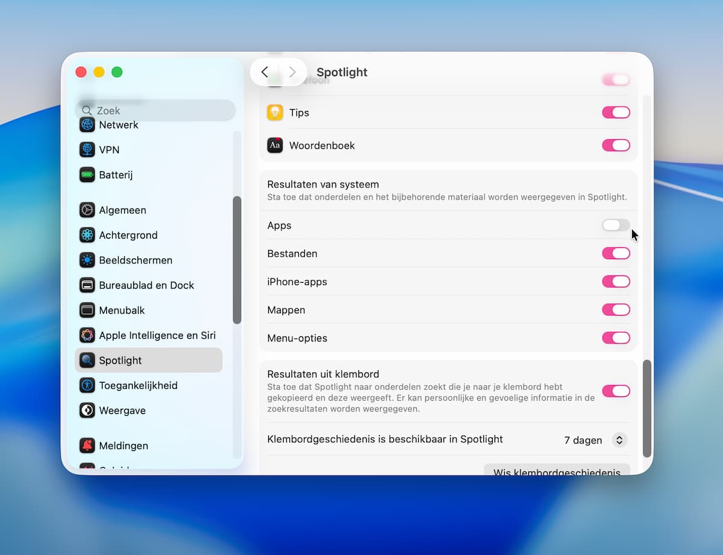Go back with the left chevron

(264, 72)
